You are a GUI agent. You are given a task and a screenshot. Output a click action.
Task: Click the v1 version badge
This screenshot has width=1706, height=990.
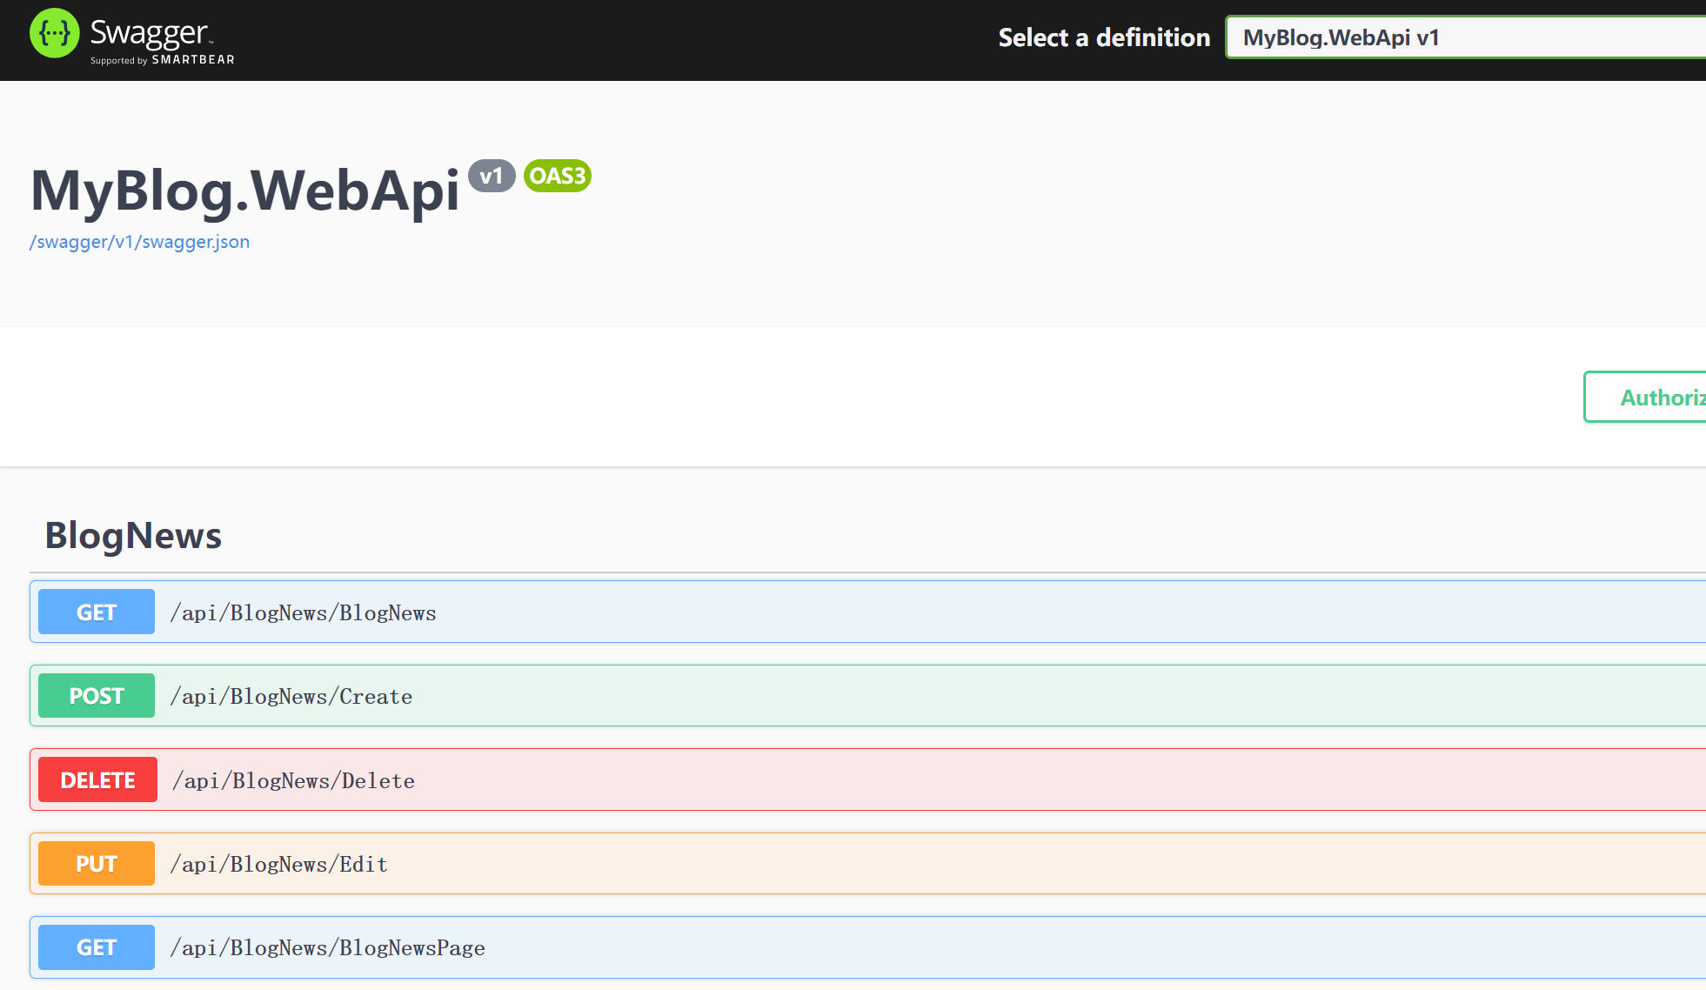click(x=492, y=176)
